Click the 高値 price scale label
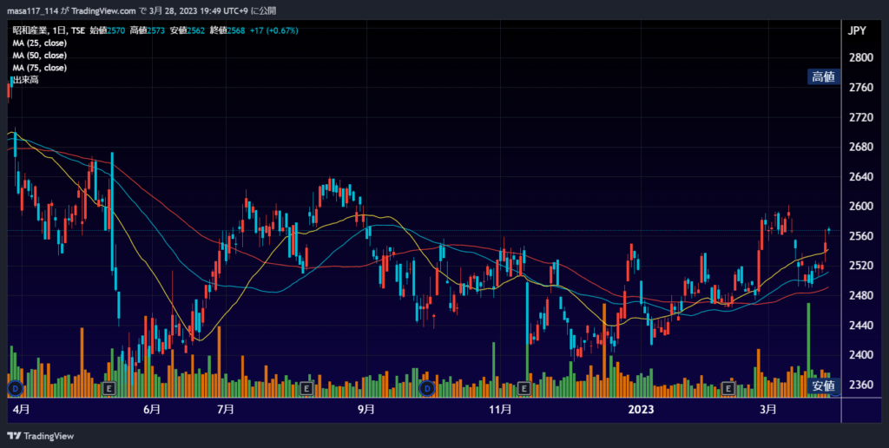 824,76
